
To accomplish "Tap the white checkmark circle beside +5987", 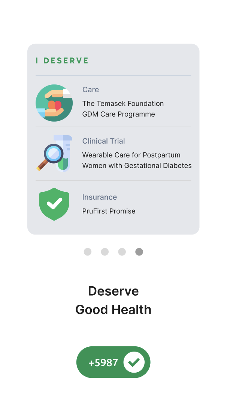I will 134,362.
